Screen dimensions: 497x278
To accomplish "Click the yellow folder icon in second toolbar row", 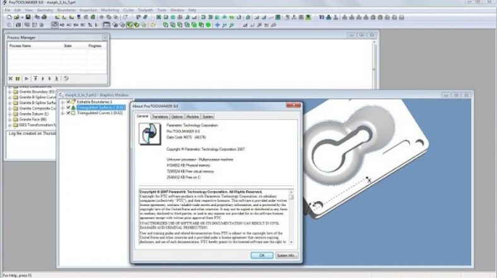I will point(153,25).
